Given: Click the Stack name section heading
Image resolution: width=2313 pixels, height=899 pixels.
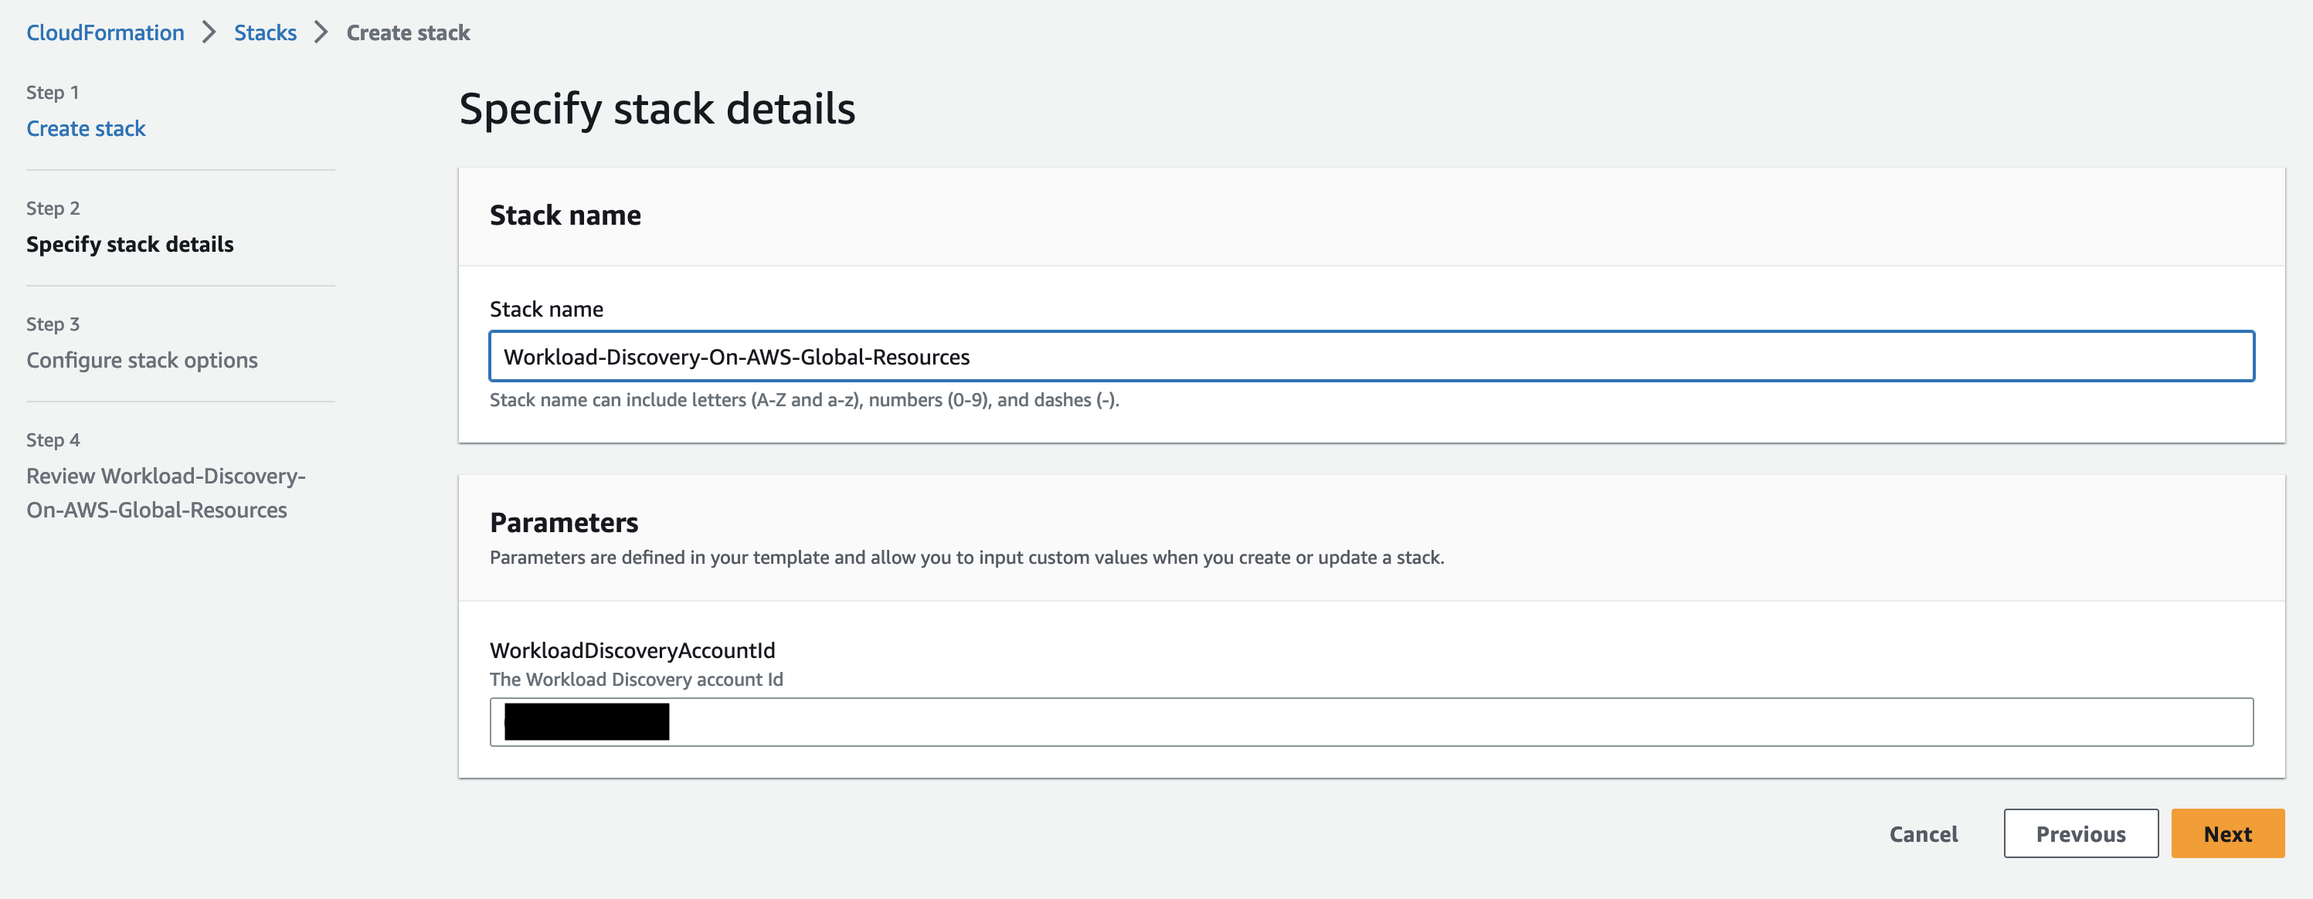Looking at the screenshot, I should pyautogui.click(x=566, y=215).
